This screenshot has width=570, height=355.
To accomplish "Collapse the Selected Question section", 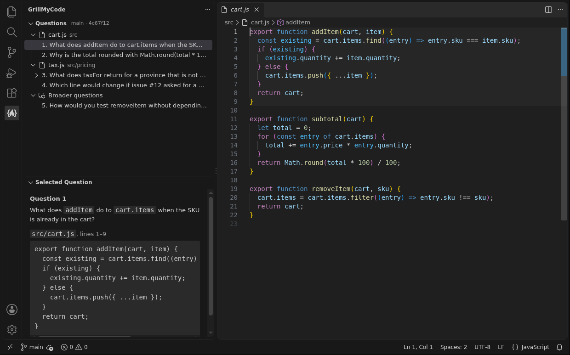I will pos(31,182).
